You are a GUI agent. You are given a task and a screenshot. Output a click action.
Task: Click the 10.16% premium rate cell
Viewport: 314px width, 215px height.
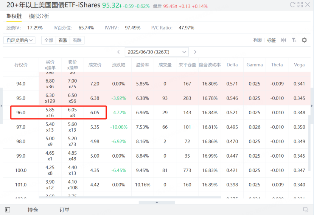click(143, 185)
